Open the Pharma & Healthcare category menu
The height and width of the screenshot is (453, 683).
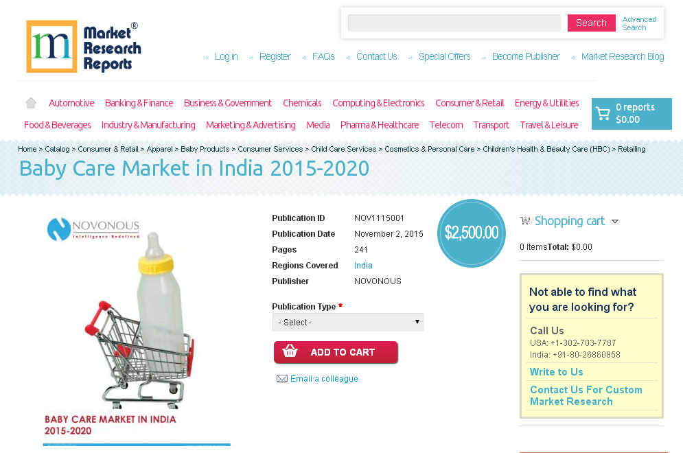click(380, 125)
